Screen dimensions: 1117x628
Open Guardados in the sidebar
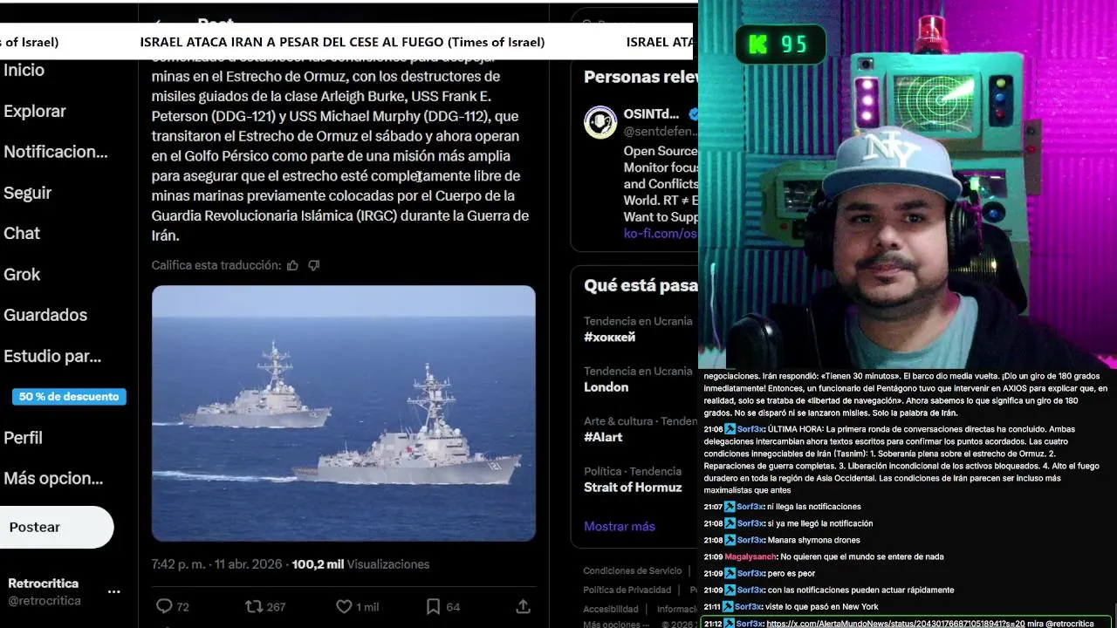click(x=45, y=315)
